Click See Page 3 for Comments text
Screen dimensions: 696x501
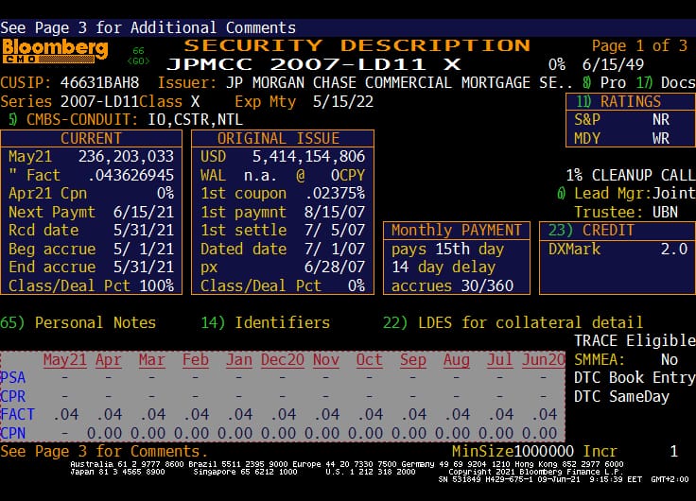point(104,451)
